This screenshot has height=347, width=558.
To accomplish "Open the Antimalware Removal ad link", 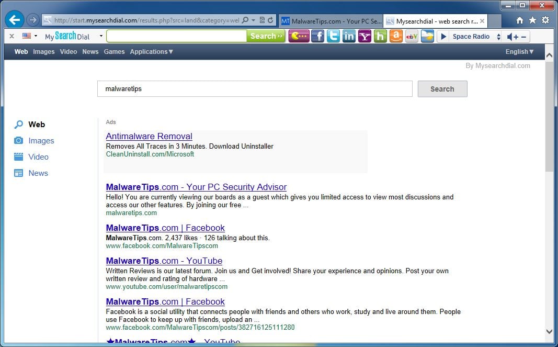I will pos(149,136).
